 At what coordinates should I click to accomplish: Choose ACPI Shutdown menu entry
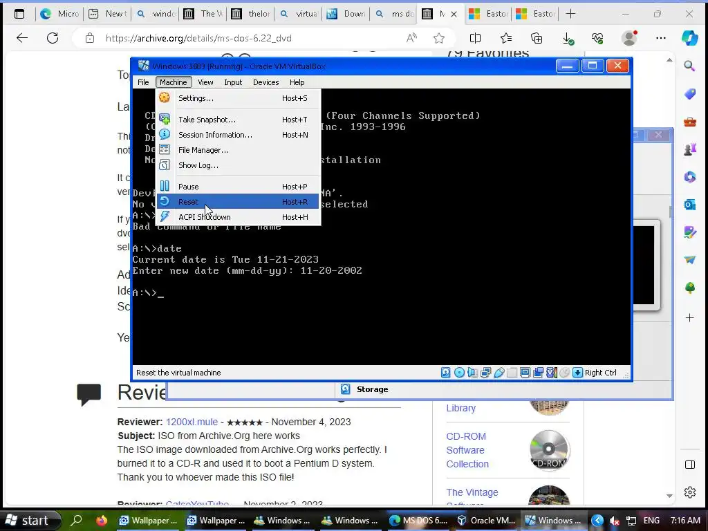[238, 217]
